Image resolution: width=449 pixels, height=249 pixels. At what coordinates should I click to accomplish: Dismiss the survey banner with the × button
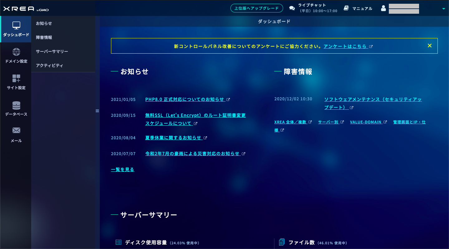click(x=430, y=45)
